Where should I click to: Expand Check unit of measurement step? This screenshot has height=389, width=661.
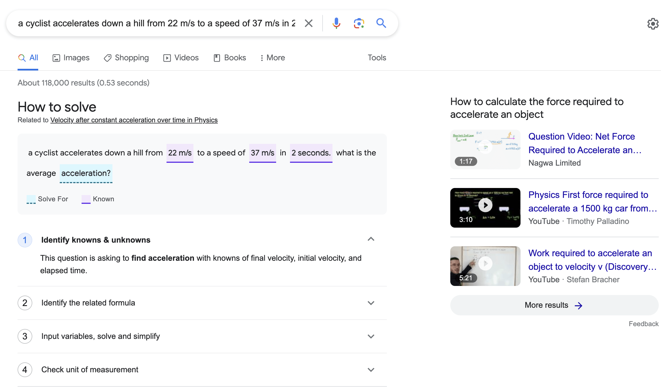click(371, 370)
